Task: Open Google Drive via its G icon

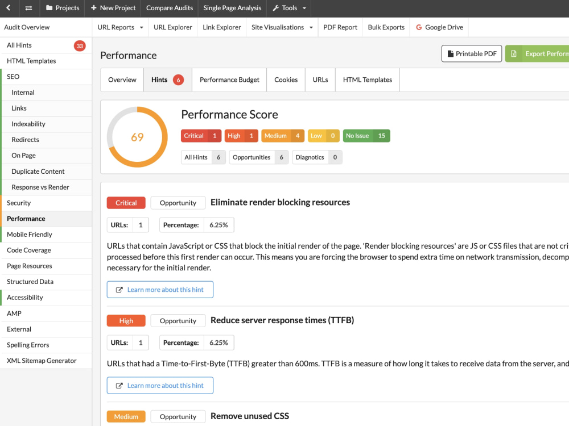Action: tap(419, 27)
